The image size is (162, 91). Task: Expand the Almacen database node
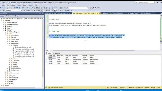(x=4, y=26)
